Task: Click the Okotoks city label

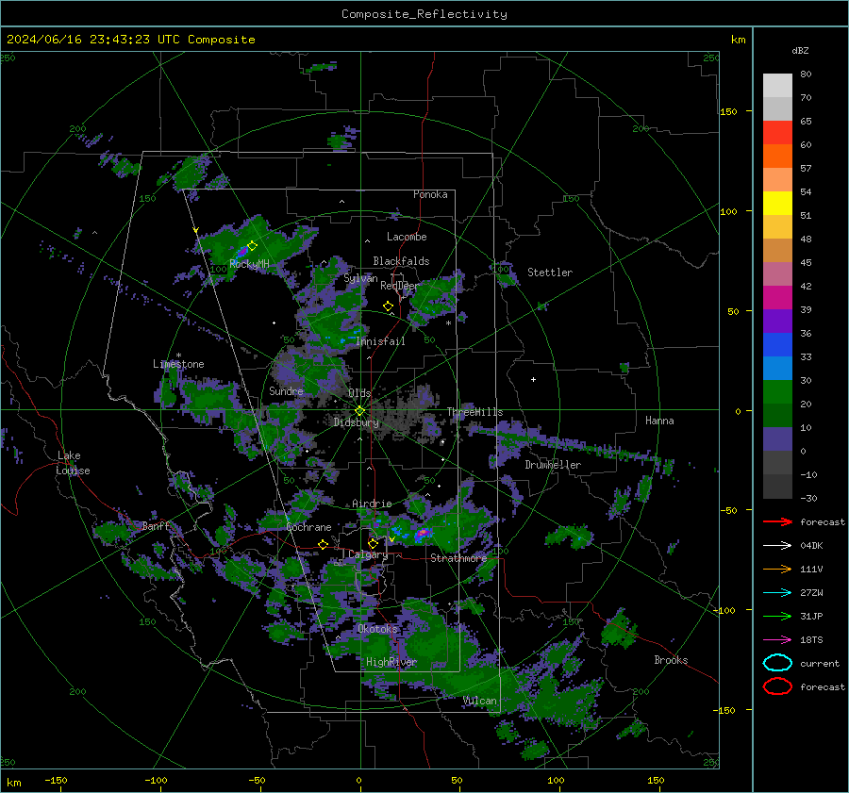Action: coord(377,629)
